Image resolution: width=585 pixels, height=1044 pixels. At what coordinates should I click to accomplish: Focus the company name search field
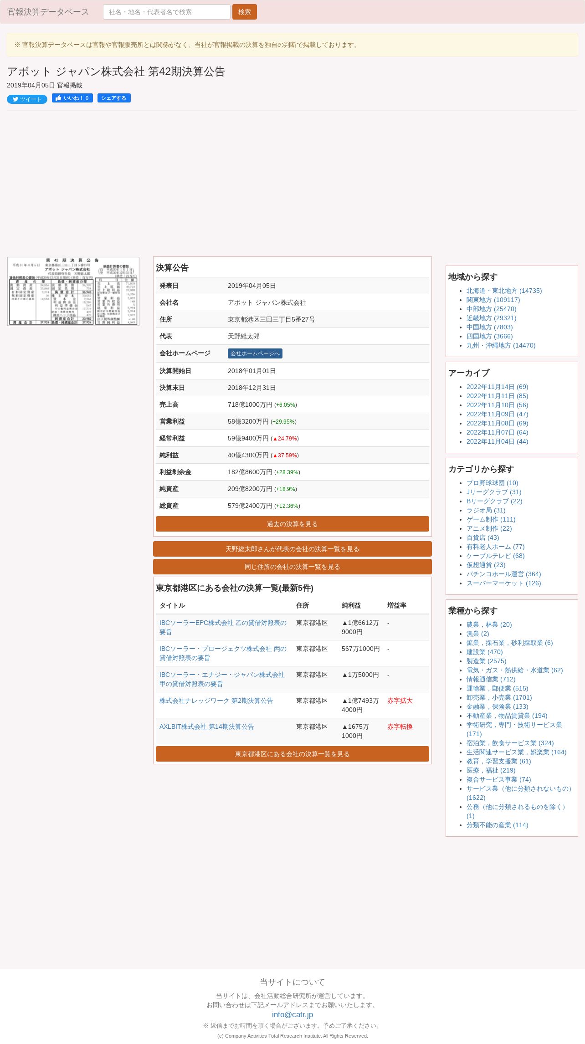point(167,12)
